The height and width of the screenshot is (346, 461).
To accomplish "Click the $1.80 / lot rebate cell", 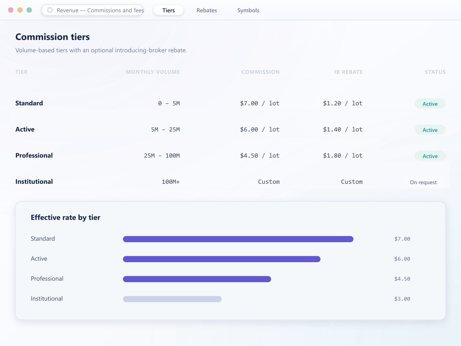I will click(343, 156).
